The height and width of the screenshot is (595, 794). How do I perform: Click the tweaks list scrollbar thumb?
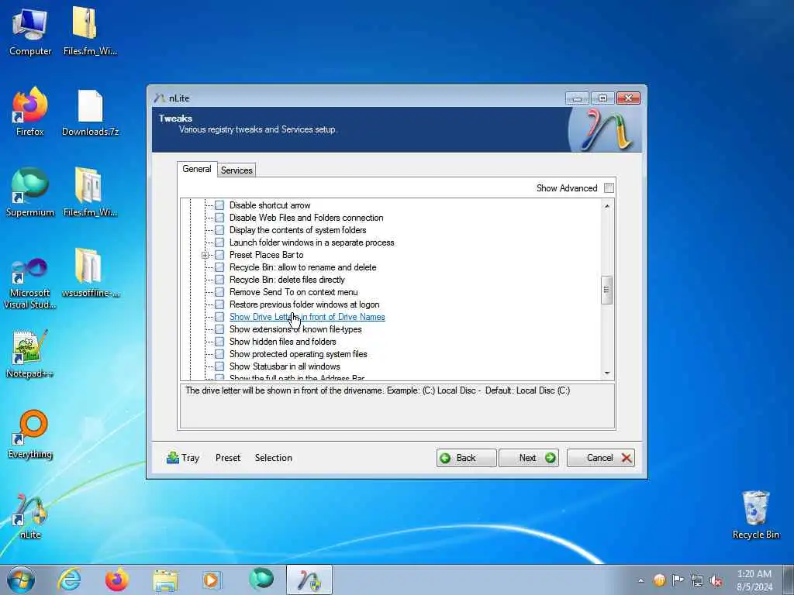pos(606,290)
